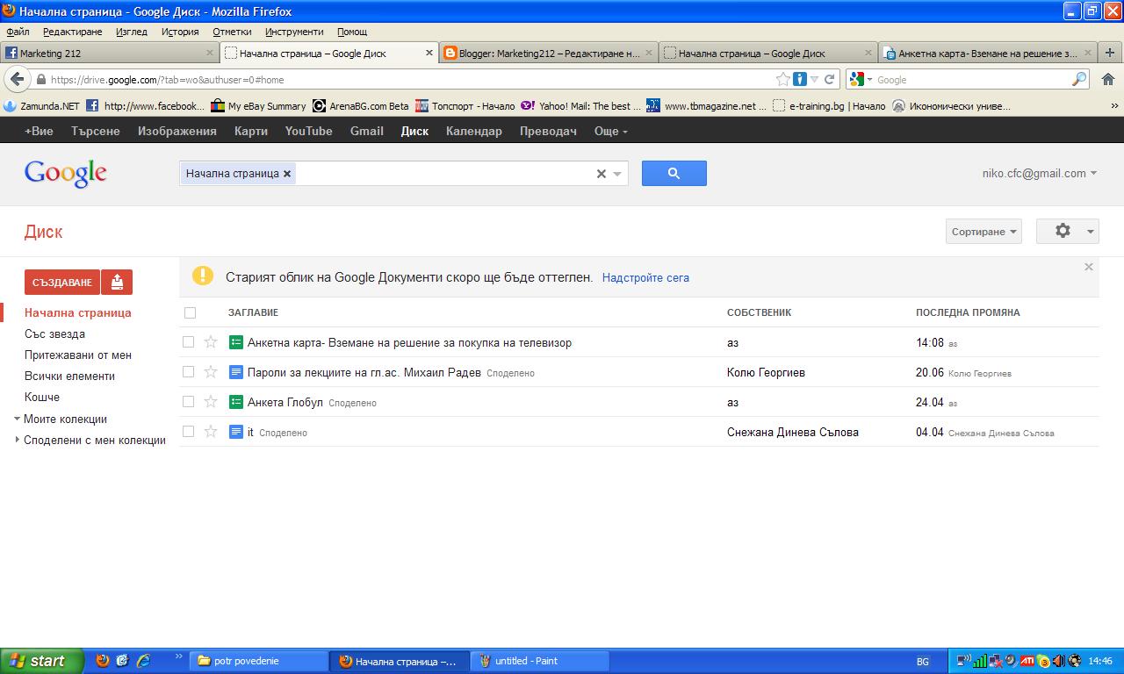1124x674 pixels.
Task: Open the Анкетна карта form file icon
Action: (235, 342)
